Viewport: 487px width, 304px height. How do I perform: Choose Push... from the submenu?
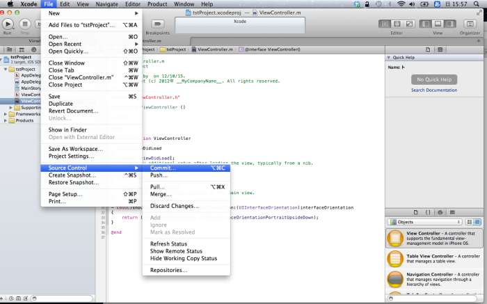186,175
